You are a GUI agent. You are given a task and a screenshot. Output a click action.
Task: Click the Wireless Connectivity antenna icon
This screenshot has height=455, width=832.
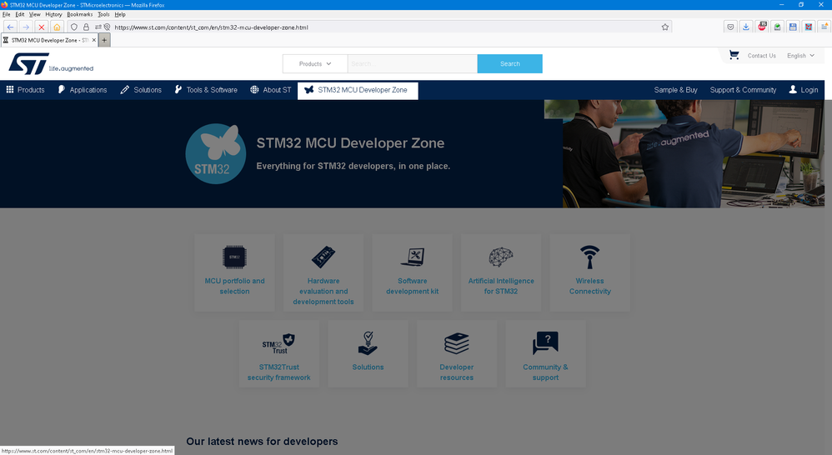click(589, 257)
